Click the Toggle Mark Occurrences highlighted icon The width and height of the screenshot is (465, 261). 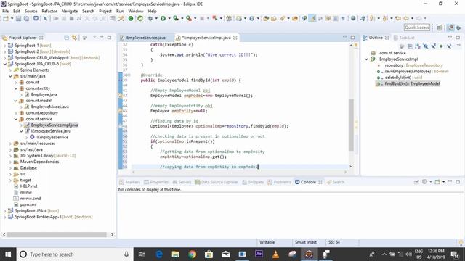click(312, 18)
